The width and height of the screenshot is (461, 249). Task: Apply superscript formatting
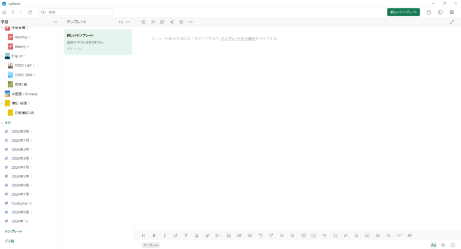pos(399,235)
